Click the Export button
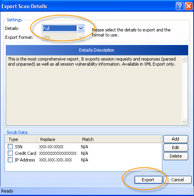This screenshot has width=194, height=196. (x=148, y=180)
